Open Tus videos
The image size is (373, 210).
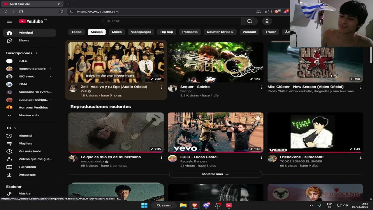(29, 167)
